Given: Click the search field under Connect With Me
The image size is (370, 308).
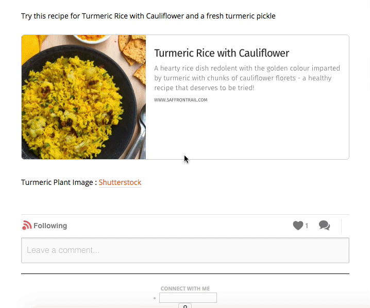Looking at the screenshot, I should [x=188, y=298].
